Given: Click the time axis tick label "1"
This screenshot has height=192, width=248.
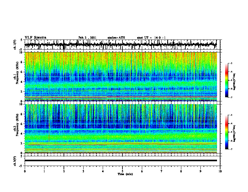Looking at the screenshot, I should point(44,171).
